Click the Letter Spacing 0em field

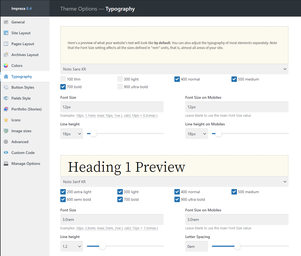point(197,246)
